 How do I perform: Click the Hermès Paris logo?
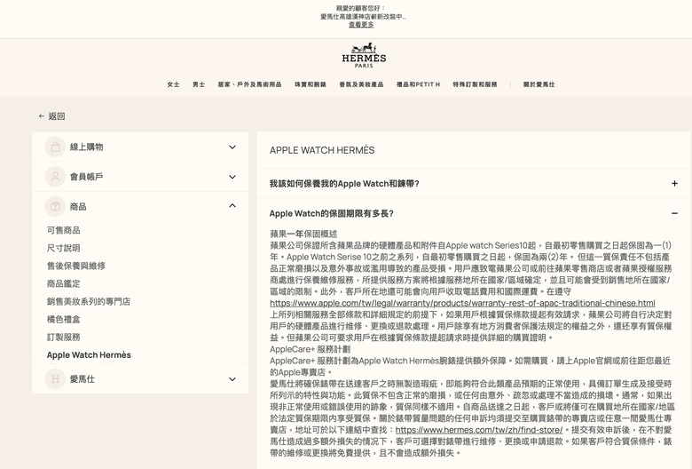pos(364,55)
